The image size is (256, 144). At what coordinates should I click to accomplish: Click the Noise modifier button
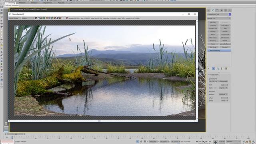click(213, 44)
